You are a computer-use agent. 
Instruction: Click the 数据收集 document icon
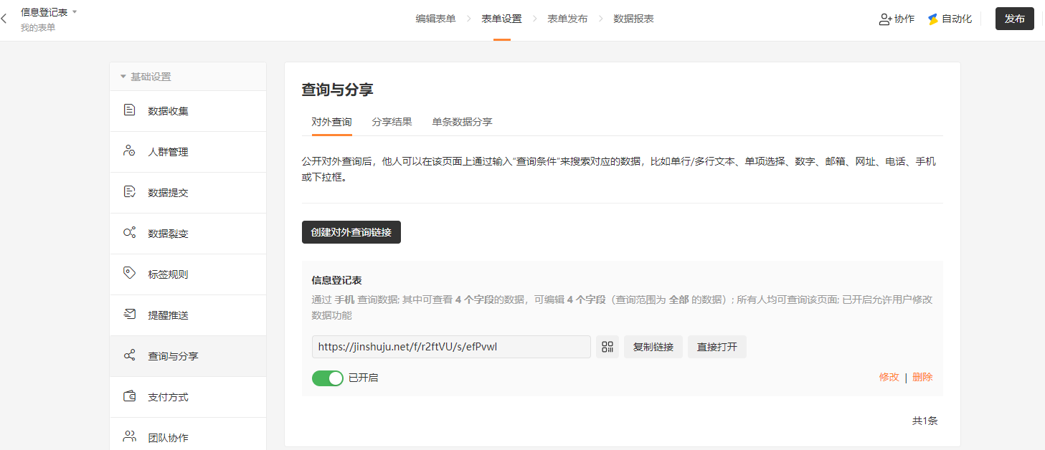[x=129, y=110]
